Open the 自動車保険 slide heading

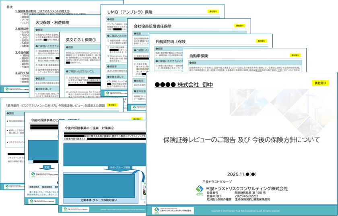[x=199, y=55]
